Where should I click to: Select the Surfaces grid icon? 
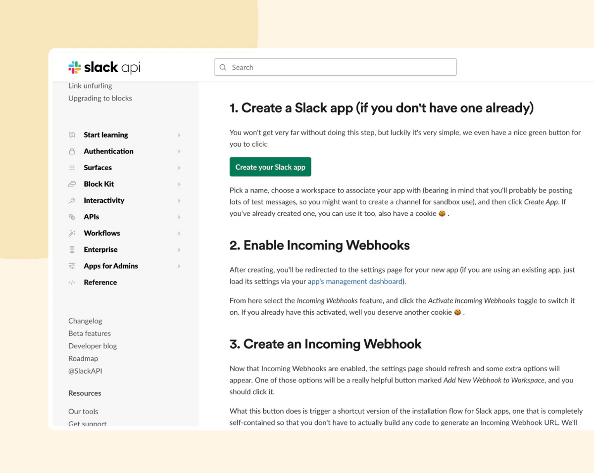72,167
